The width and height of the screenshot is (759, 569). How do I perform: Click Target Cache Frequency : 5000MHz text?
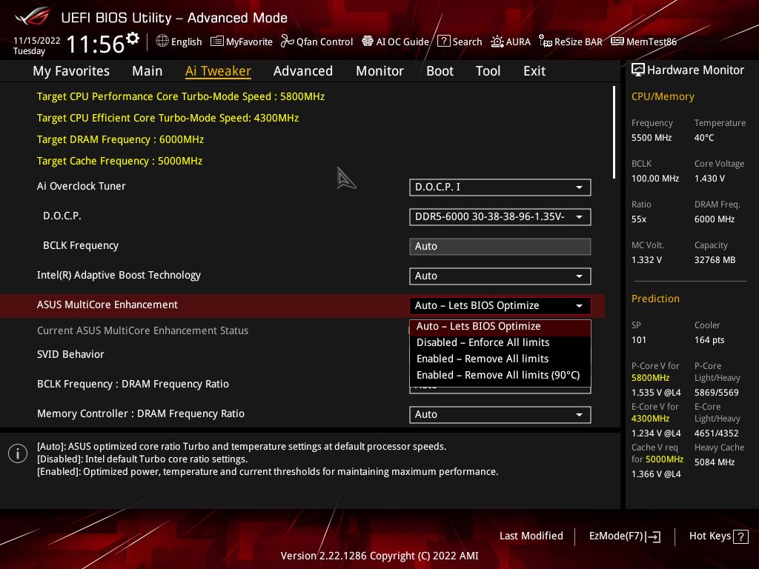click(x=119, y=161)
